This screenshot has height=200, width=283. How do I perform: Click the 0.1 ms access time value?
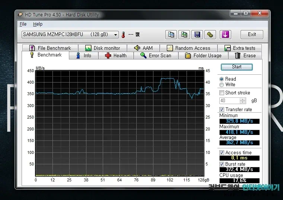239,158
